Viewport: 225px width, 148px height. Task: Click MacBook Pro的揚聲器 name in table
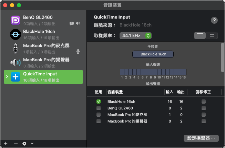[x=127, y=121]
